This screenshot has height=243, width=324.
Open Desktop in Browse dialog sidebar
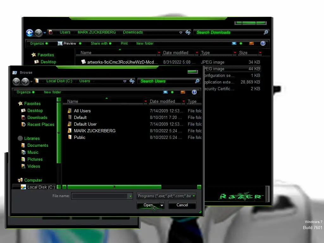(x=35, y=110)
